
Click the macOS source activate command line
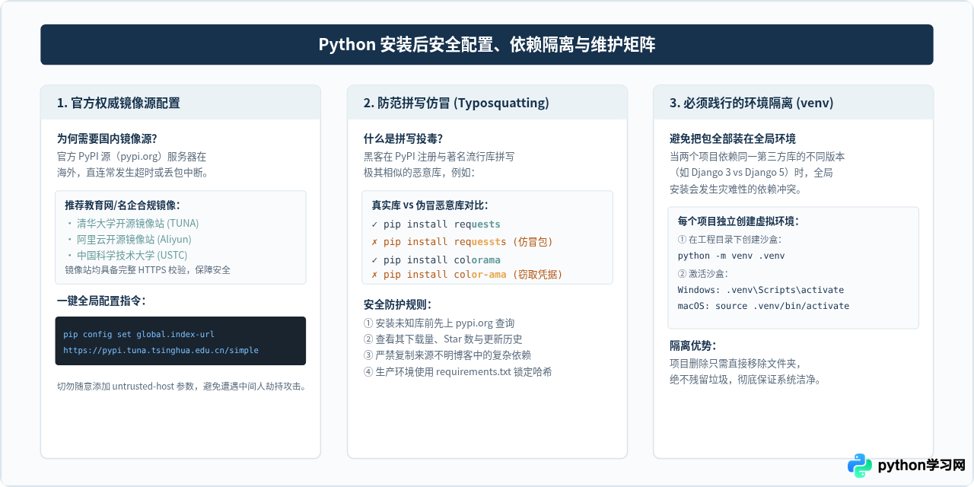(x=763, y=306)
